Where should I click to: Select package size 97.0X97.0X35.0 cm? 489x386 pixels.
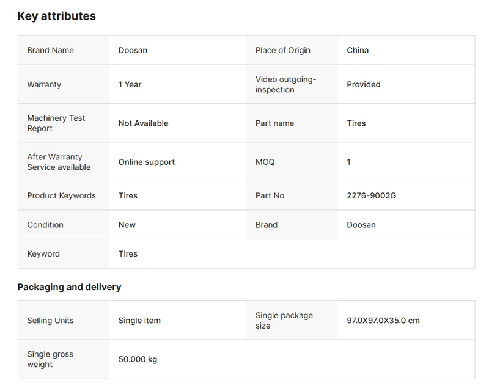(x=383, y=320)
